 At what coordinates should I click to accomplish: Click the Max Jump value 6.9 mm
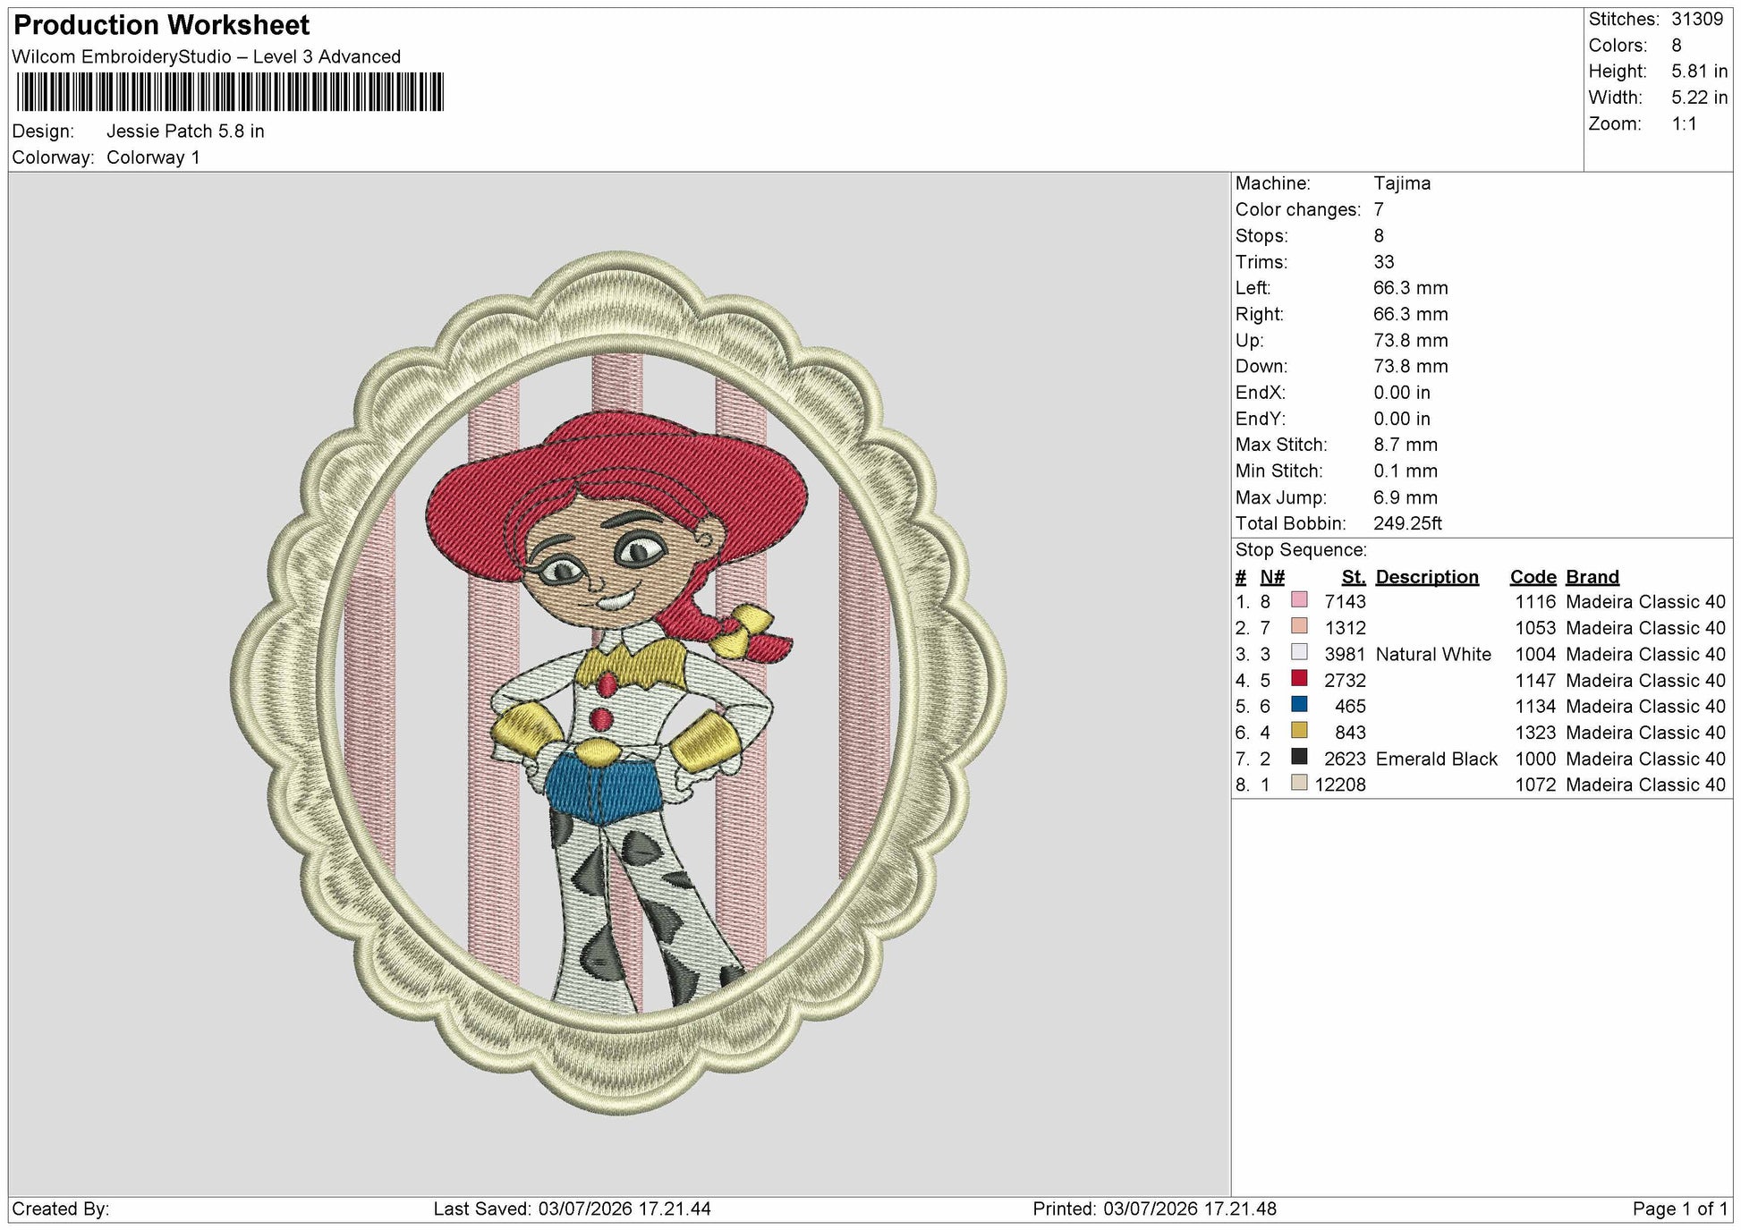coord(1406,497)
